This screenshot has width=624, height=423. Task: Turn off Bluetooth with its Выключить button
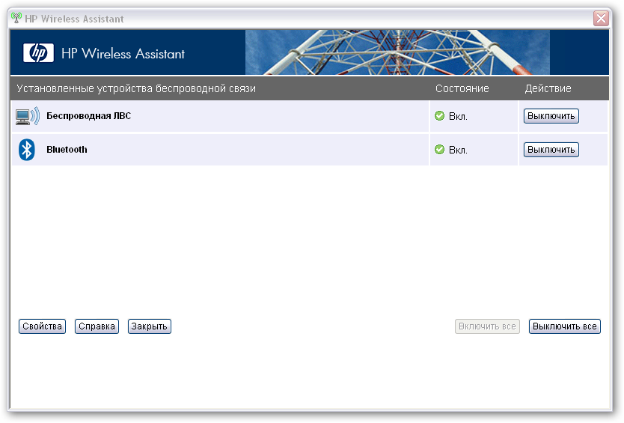coord(551,150)
